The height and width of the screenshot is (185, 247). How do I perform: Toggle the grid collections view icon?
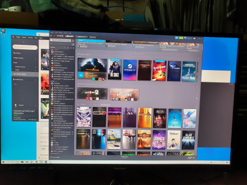click(73, 40)
